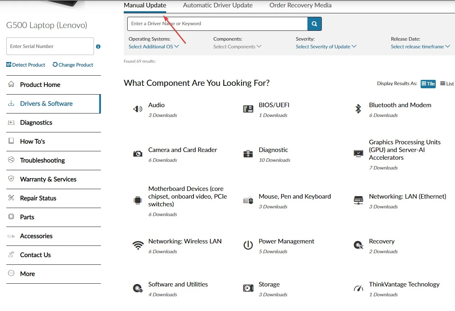Viewport: 455px width, 311px height.
Task: Open the Contact Us sidebar item
Action: (x=54, y=255)
